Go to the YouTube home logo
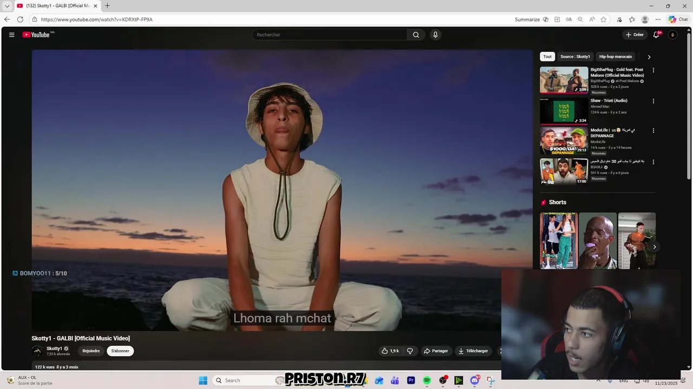This screenshot has height=389, width=693. (x=36, y=35)
